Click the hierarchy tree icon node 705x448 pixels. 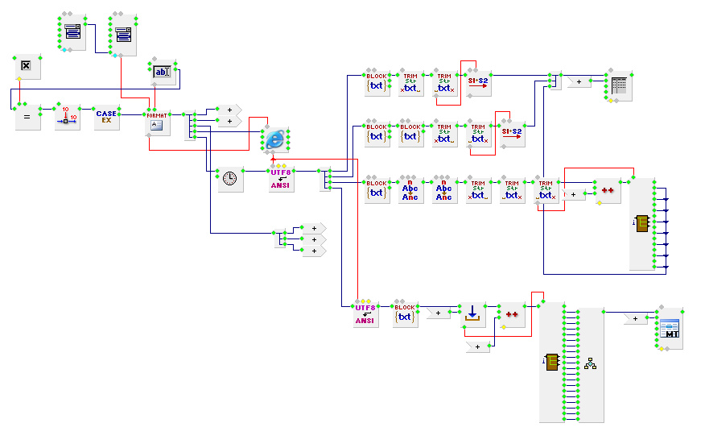[591, 363]
